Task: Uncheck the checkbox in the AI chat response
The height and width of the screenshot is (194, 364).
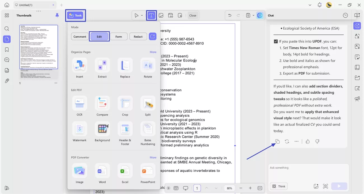Action: coord(276,41)
